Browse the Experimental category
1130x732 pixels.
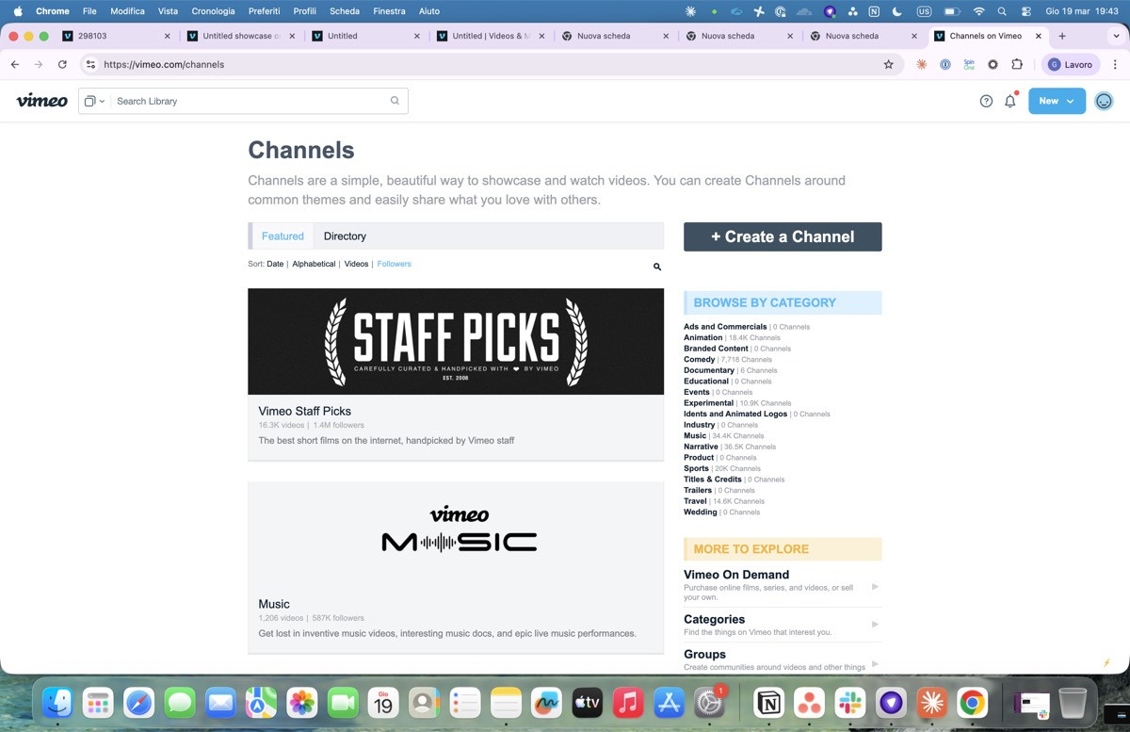(709, 403)
